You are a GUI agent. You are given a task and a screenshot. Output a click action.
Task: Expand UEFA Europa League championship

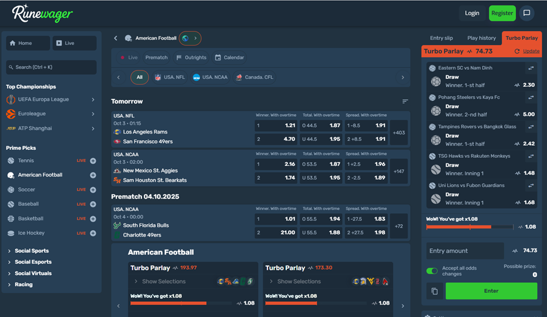93,100
